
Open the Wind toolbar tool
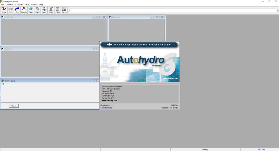44,10
